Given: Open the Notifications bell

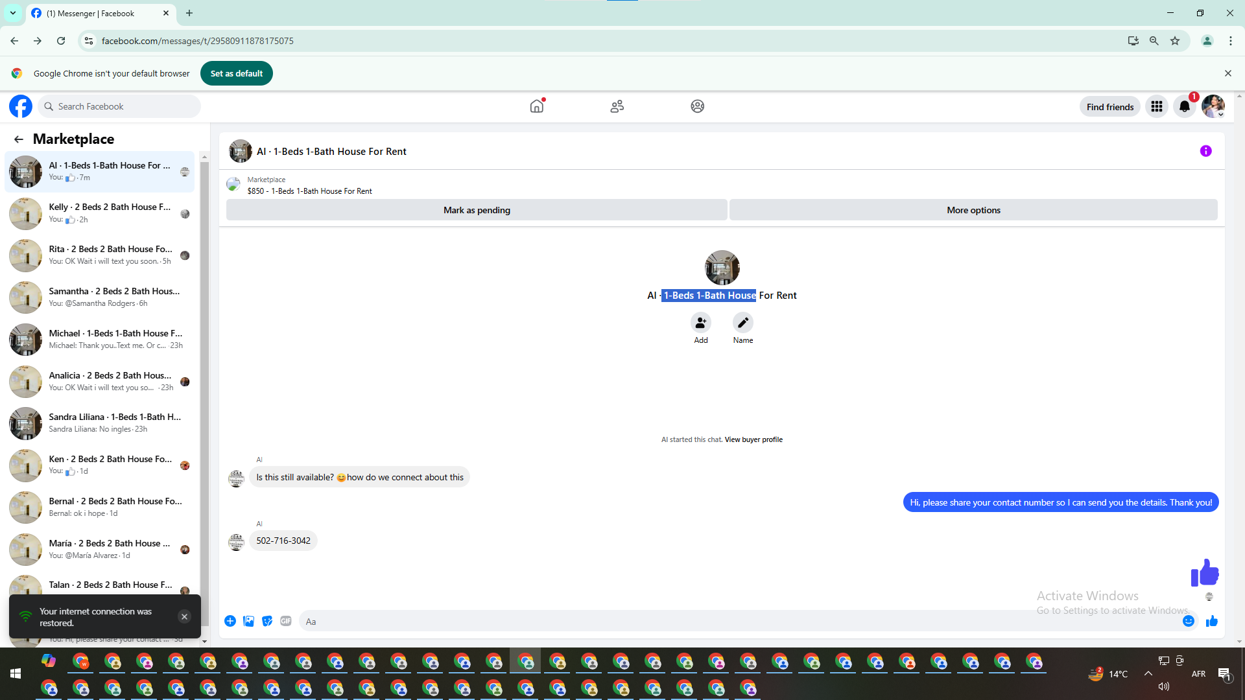Looking at the screenshot, I should (1185, 106).
